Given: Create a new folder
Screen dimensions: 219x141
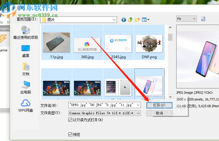Looking at the screenshot, I should pos(137,20).
